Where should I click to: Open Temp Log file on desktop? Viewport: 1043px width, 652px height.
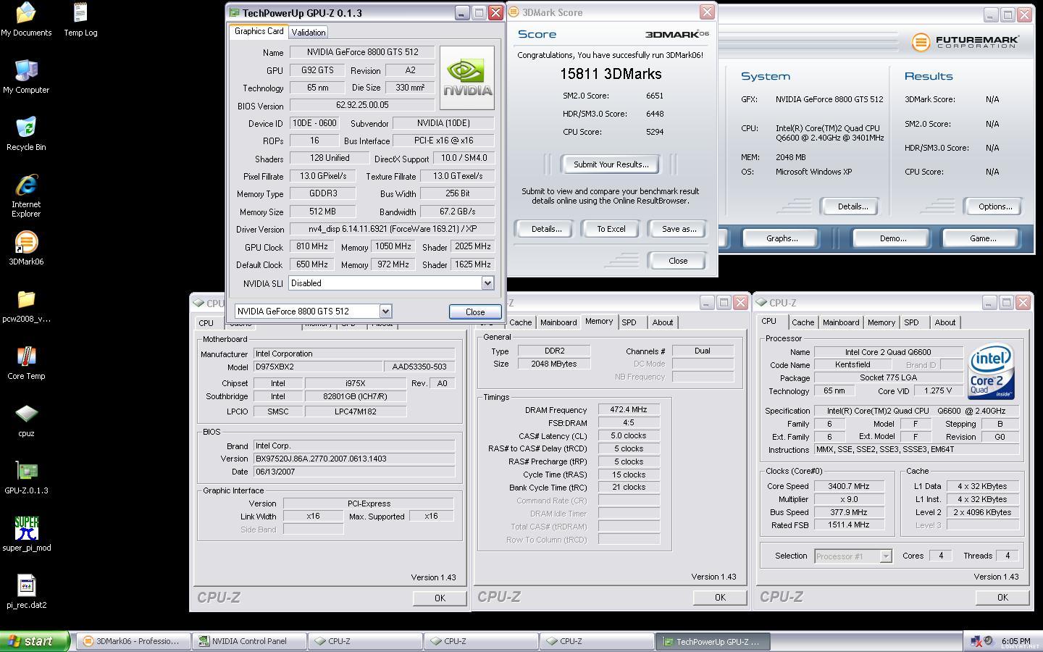pyautogui.click(x=80, y=20)
